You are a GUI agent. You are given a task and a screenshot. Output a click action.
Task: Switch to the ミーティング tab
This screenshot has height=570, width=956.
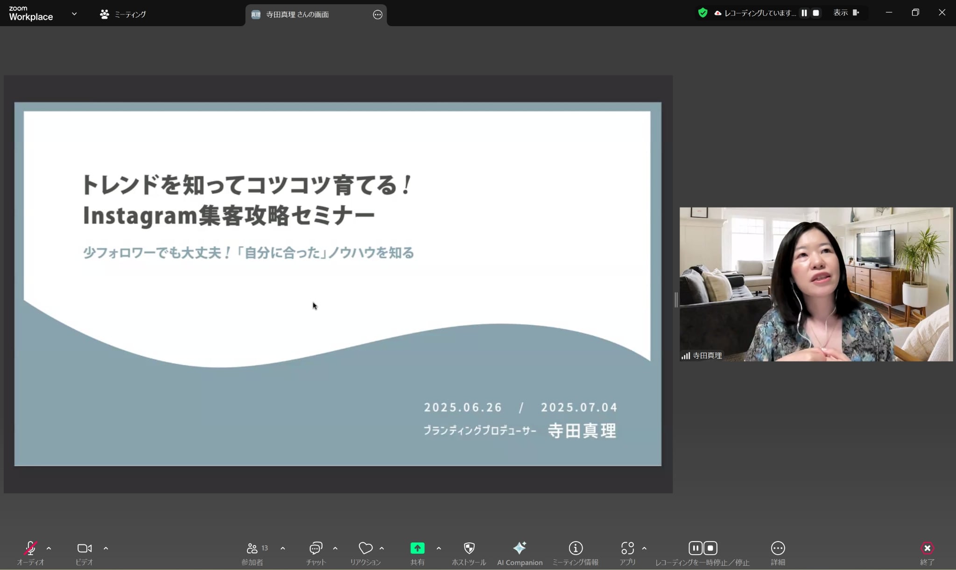[x=123, y=14]
